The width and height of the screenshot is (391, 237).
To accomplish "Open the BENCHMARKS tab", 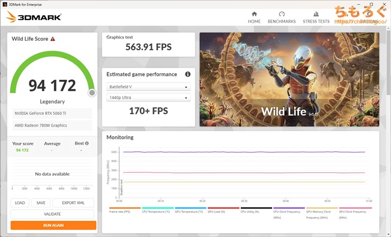I will [282, 17].
